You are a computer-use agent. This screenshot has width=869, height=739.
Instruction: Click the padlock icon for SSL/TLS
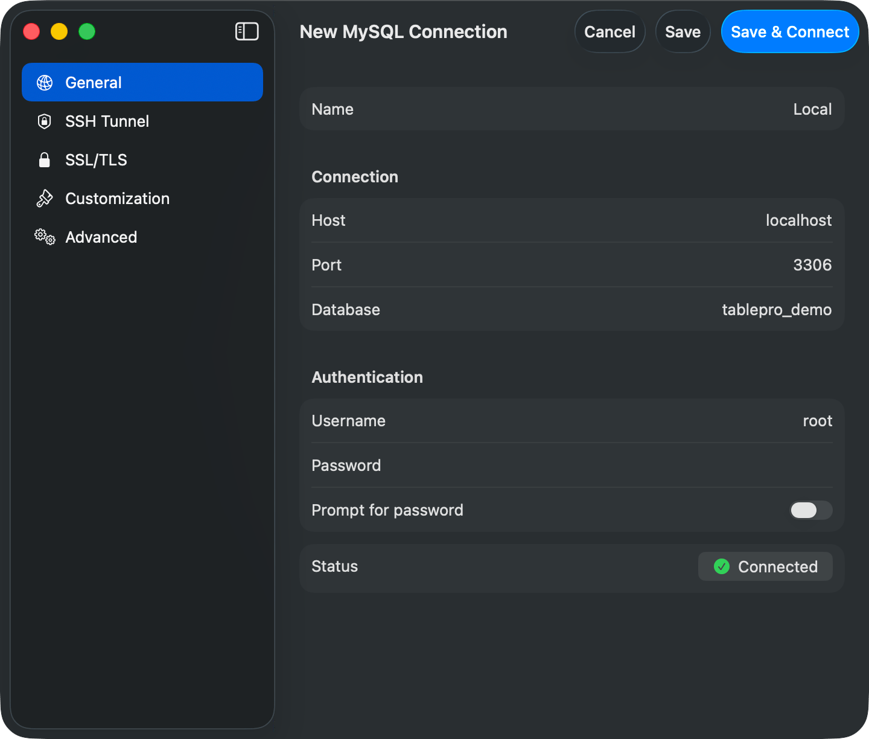(44, 160)
